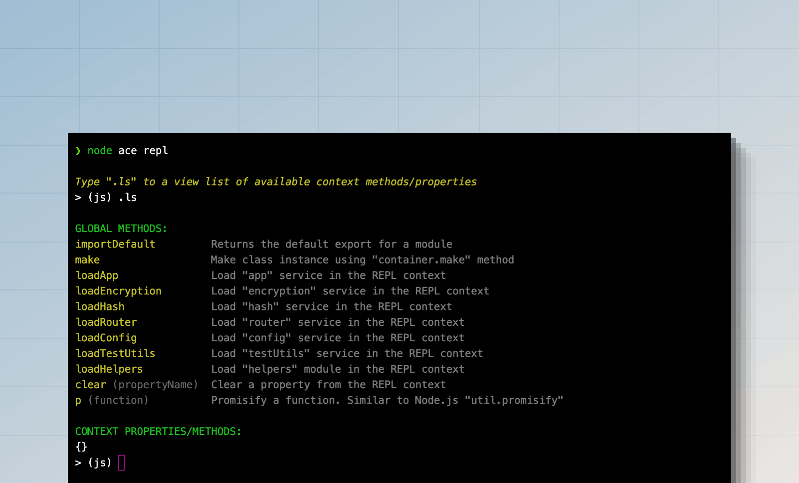Click the "util.promisify" description text
799x483 pixels.
(x=514, y=400)
